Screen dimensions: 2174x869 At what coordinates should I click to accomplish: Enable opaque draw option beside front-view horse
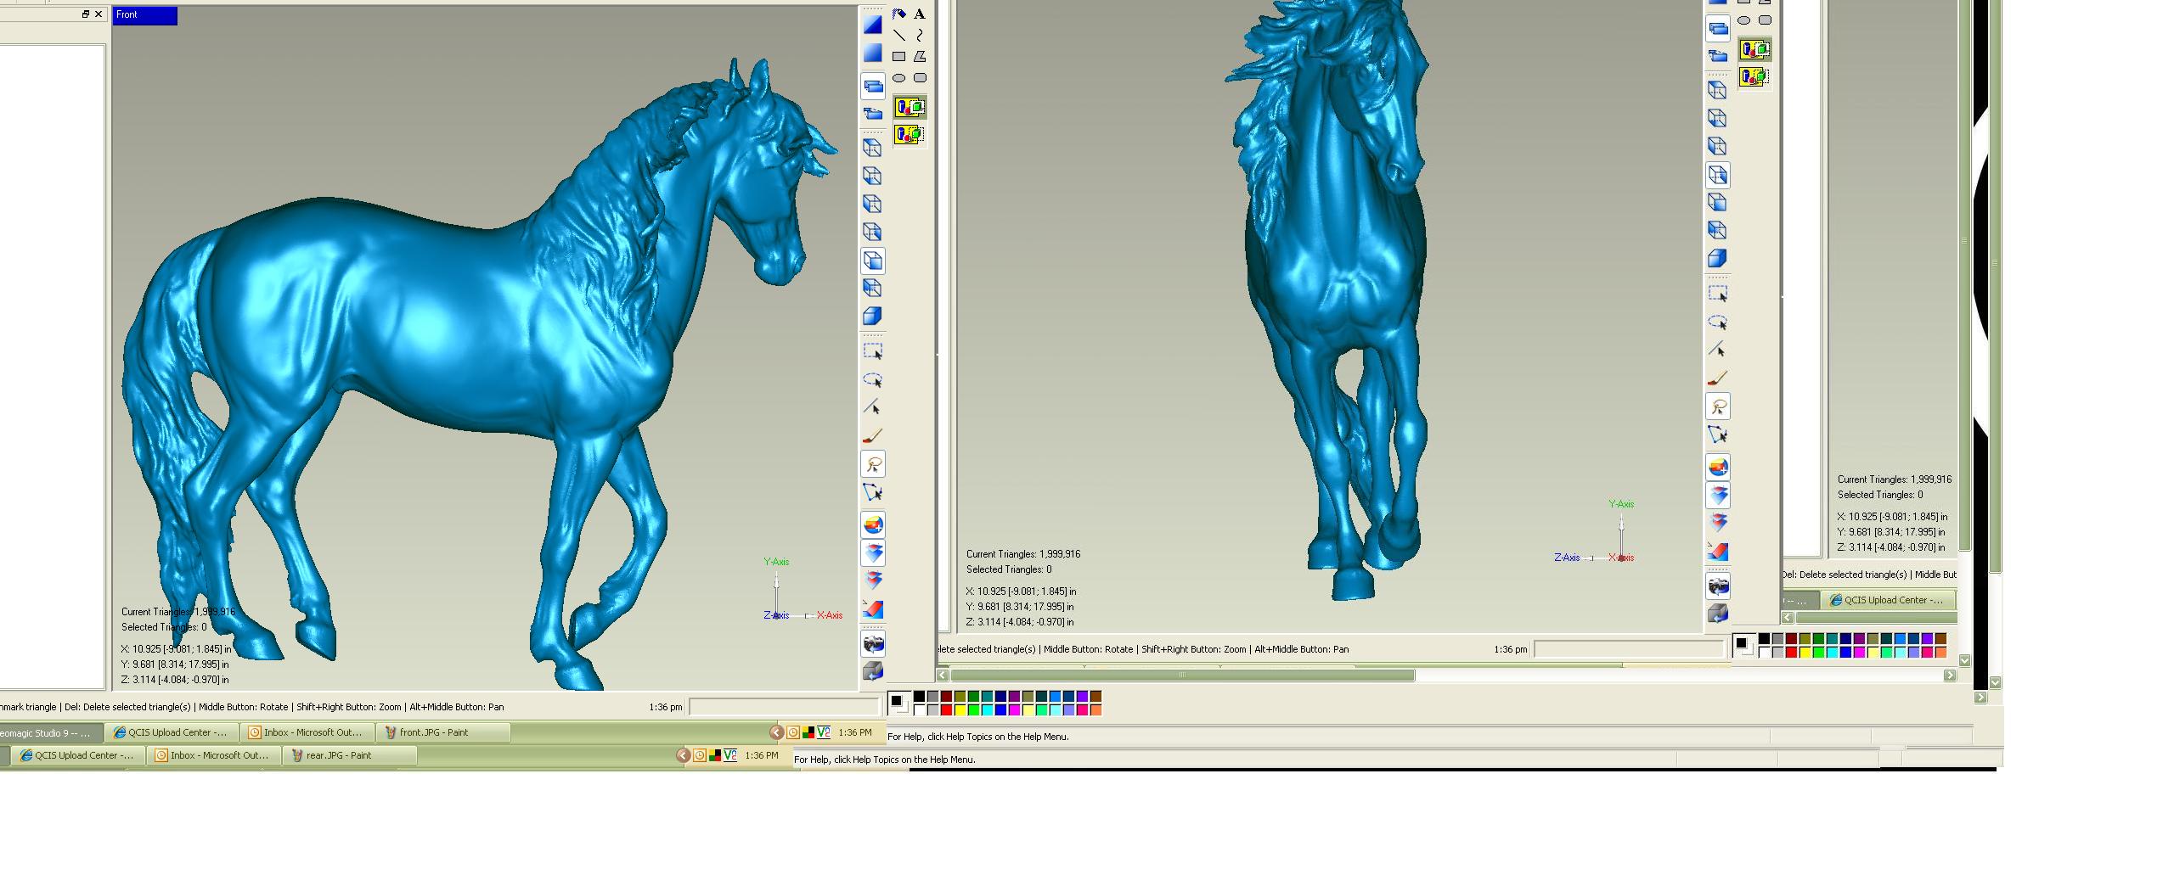point(1754,50)
